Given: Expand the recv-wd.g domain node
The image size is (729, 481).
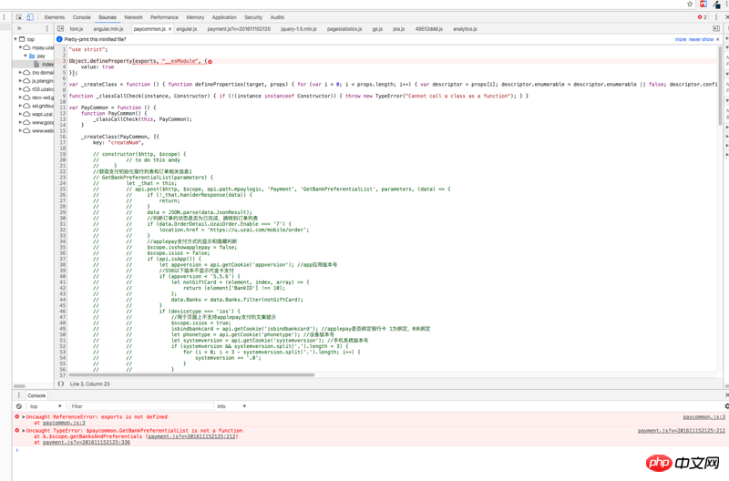Looking at the screenshot, I should pos(20,97).
